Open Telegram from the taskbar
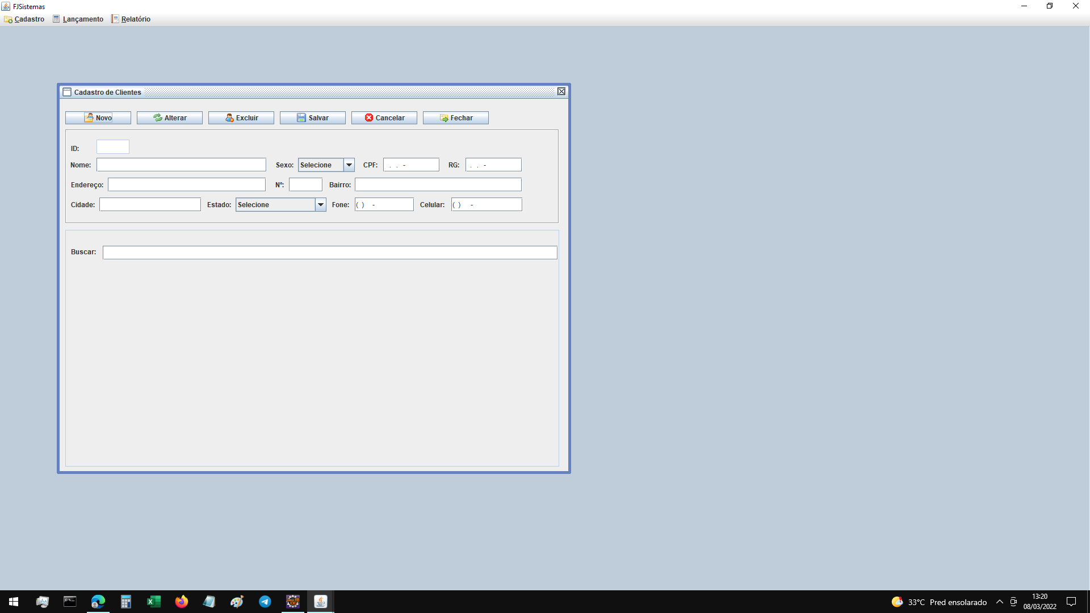The image size is (1090, 613). (265, 602)
